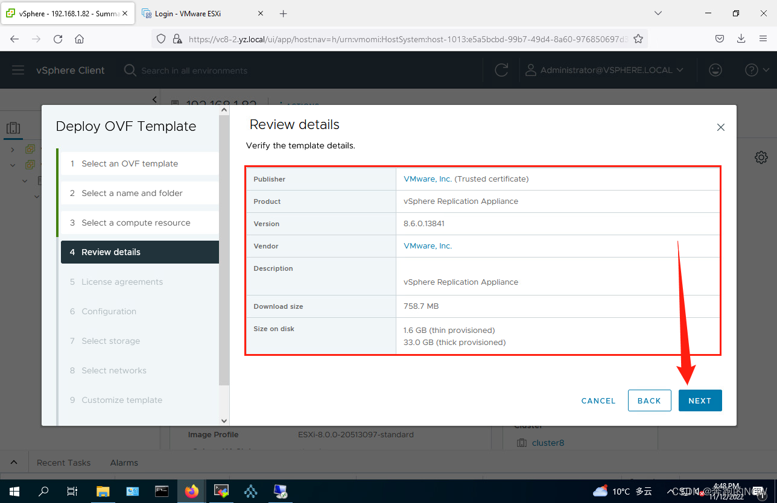The height and width of the screenshot is (503, 777).
Task: Open the Firefox downloads panel
Action: tap(741, 39)
